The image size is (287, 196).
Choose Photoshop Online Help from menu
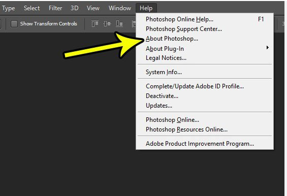tap(205, 19)
